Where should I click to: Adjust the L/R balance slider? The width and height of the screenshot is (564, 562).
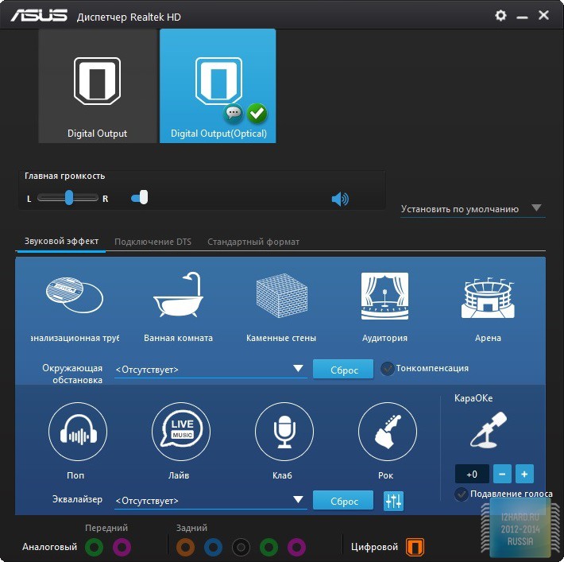pos(68,198)
